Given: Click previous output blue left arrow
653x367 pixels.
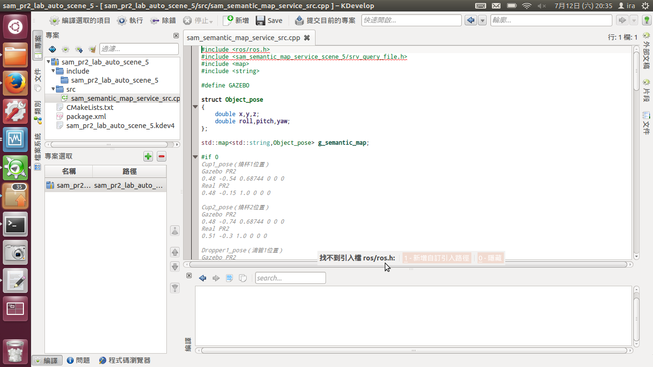Looking at the screenshot, I should point(203,278).
